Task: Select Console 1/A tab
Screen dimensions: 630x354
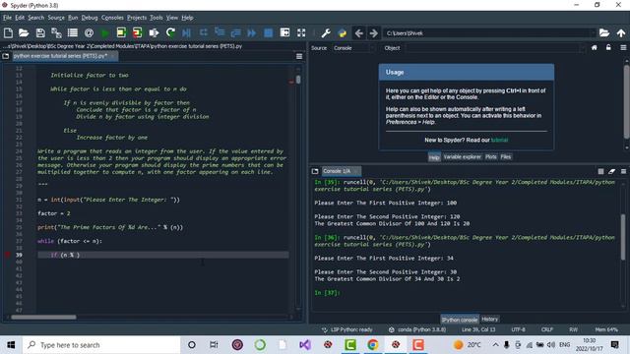Action: (x=341, y=171)
